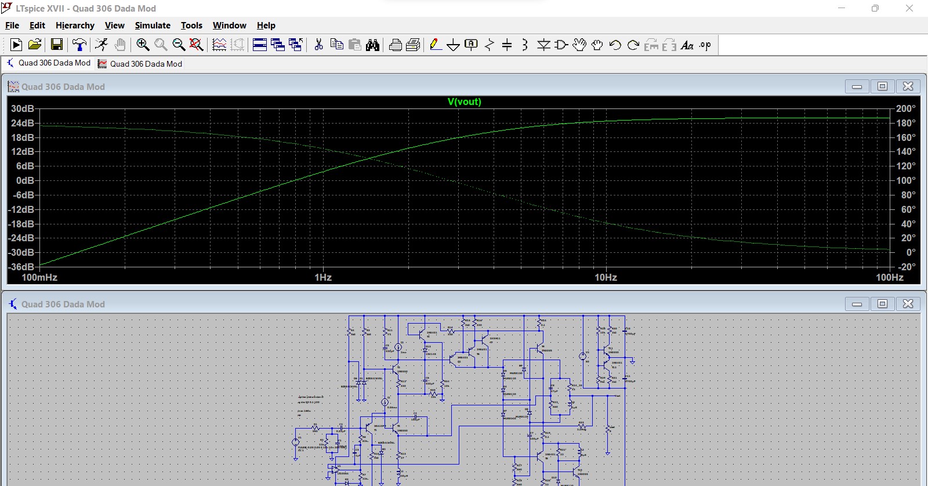Image resolution: width=928 pixels, height=486 pixels.
Task: Open a file with the folder icon
Action: (x=35, y=45)
